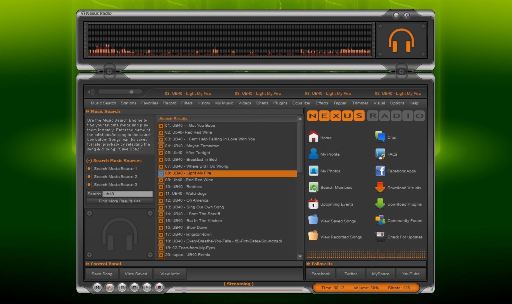
Task: Open the Equalizer menu
Action: tap(301, 103)
